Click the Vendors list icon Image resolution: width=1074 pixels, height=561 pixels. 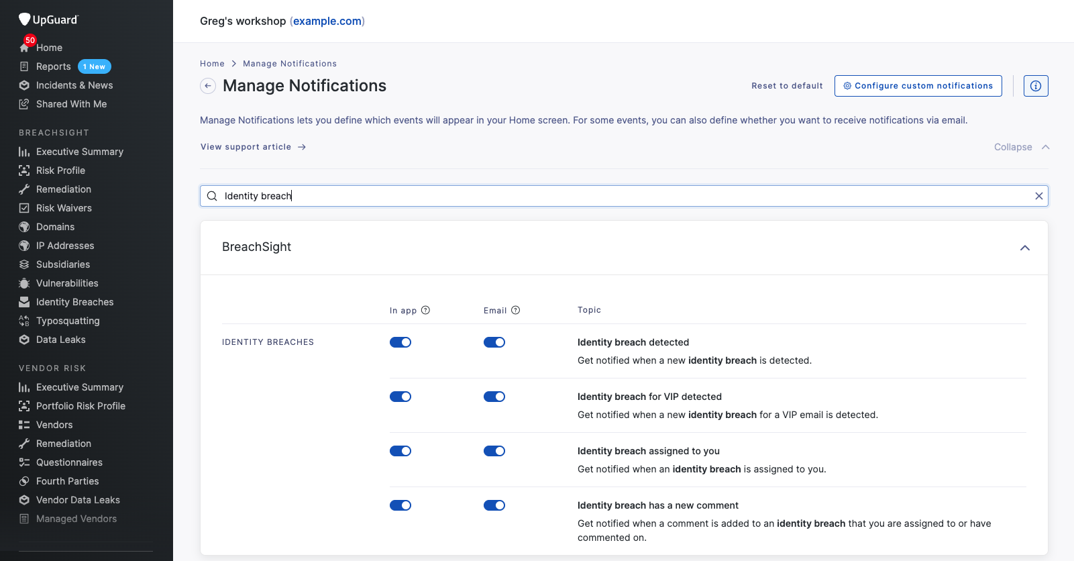pyautogui.click(x=24, y=425)
